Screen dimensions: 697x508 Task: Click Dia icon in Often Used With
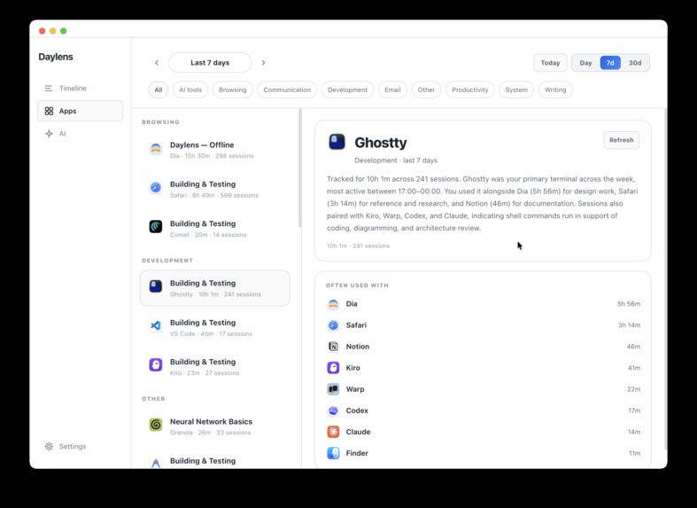(x=333, y=304)
